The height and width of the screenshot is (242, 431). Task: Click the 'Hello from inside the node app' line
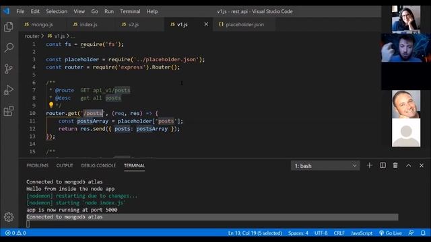tap(70, 189)
